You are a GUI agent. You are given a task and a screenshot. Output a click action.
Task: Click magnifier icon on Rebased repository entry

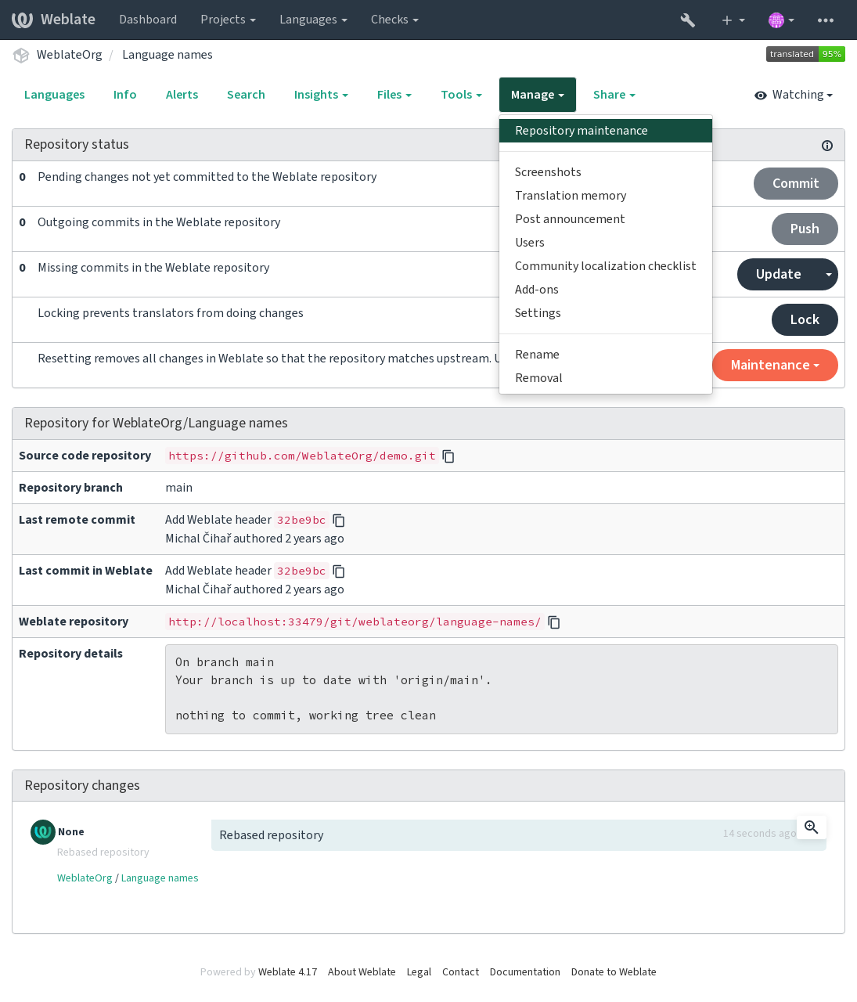coord(812,827)
